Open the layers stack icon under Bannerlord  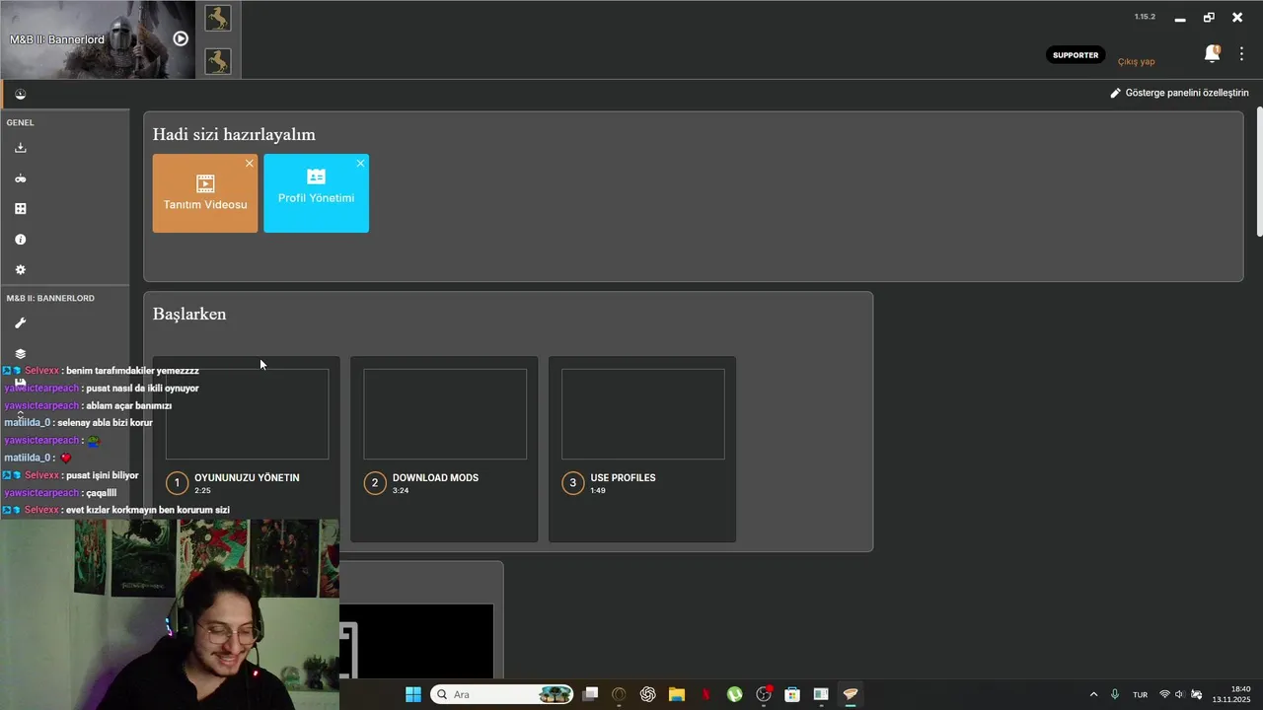click(20, 354)
